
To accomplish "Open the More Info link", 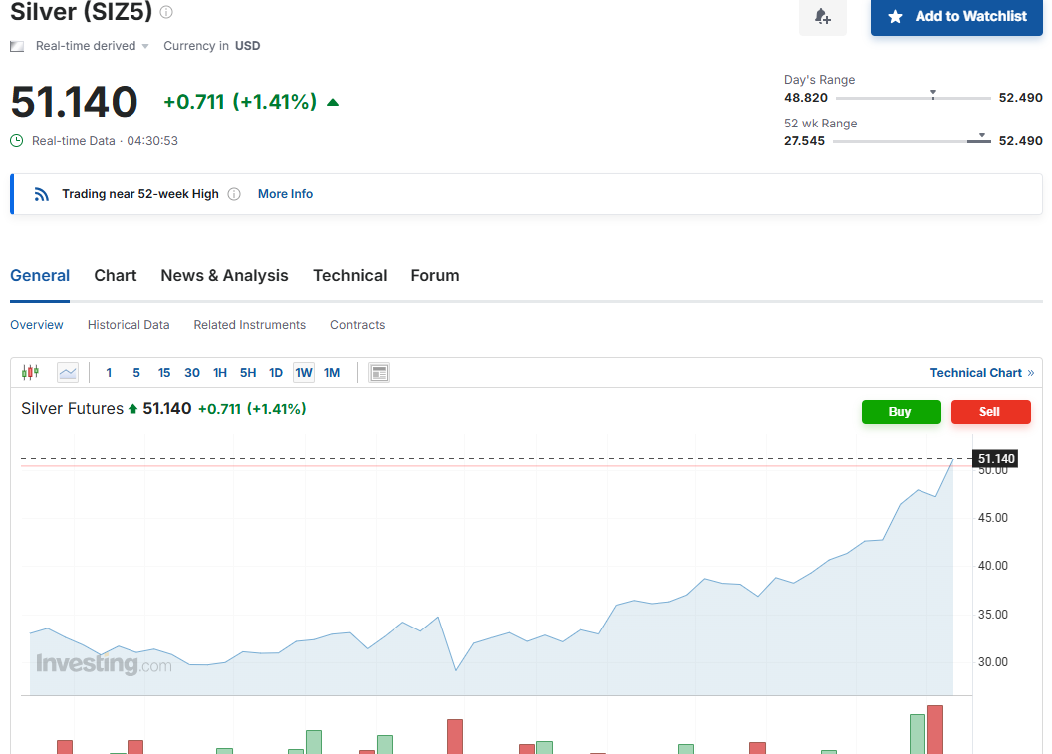I will [x=285, y=194].
